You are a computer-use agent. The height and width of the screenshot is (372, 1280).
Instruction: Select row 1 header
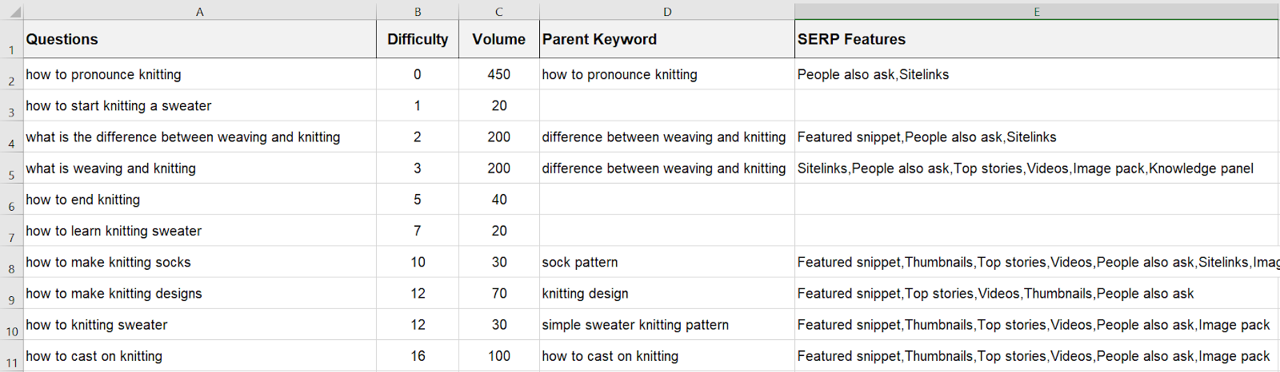(12, 39)
